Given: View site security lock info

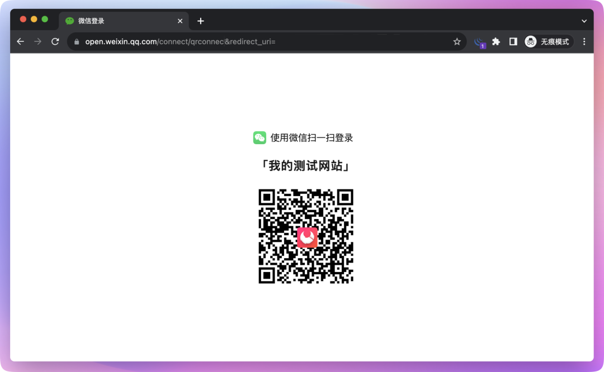Looking at the screenshot, I should (x=77, y=41).
